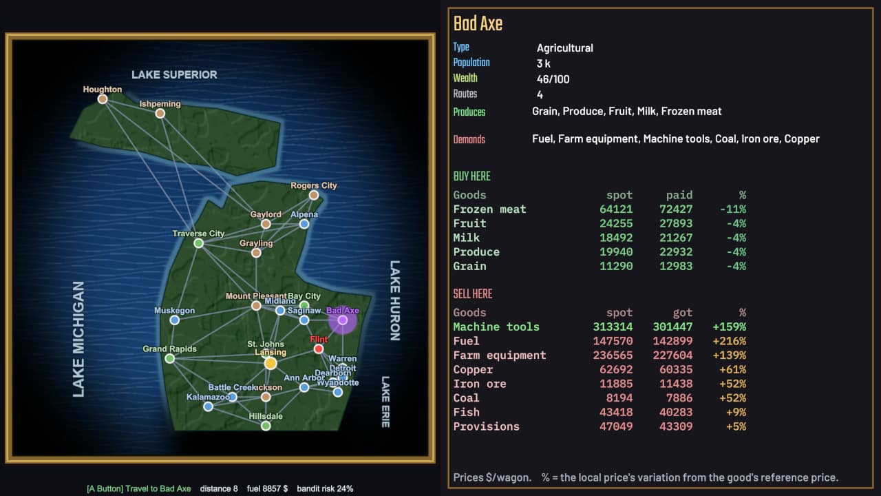Viewport: 881px width, 496px height.
Task: Select the Kalamazoo city node
Action: tap(208, 407)
